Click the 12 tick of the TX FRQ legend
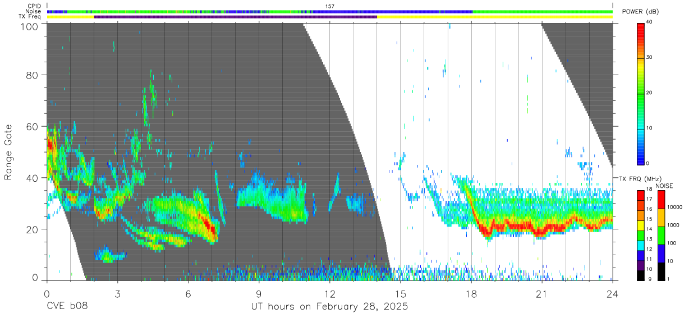Image resolution: width=689 pixels, height=318 pixels. tap(650, 249)
